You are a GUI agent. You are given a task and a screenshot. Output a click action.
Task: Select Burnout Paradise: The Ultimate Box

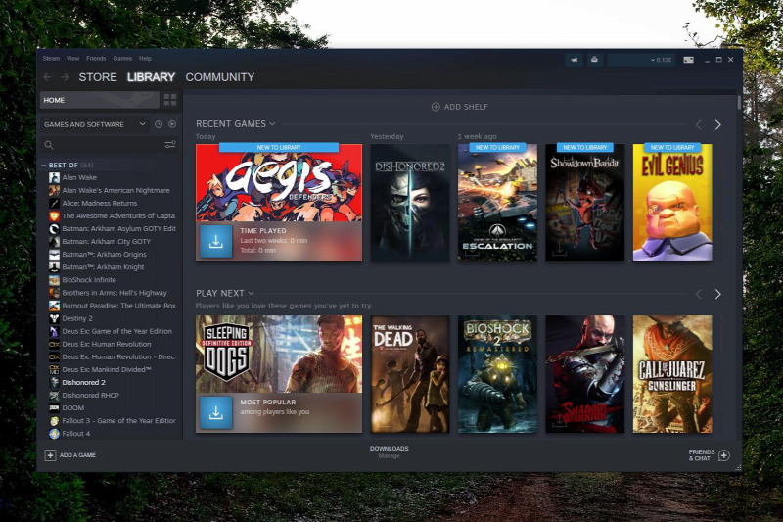118,306
